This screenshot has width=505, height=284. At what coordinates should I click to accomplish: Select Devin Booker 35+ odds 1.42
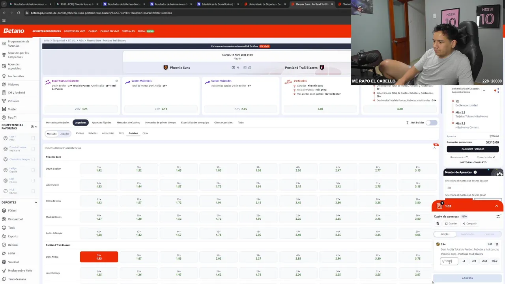(99, 169)
